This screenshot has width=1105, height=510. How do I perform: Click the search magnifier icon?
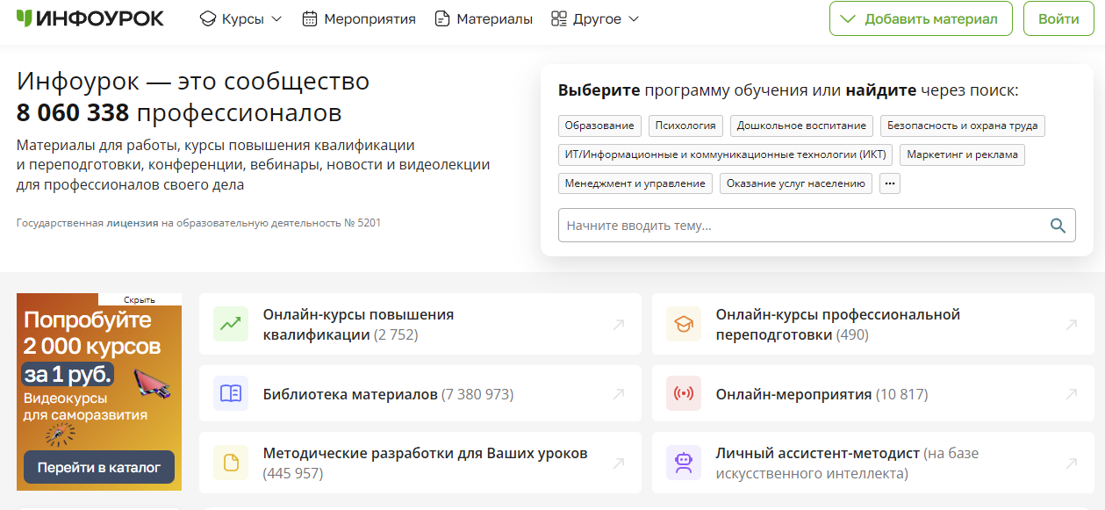(1058, 226)
